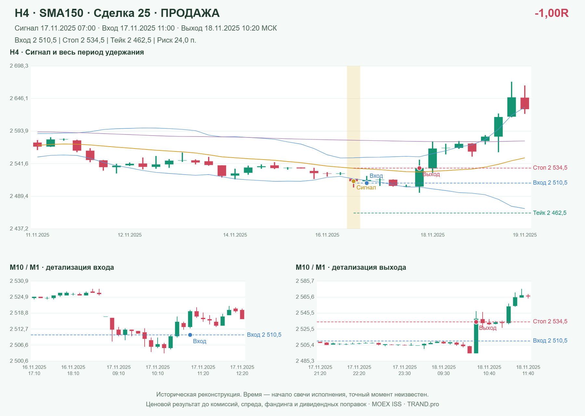Screen dimensions: 585x416
Task: Click the Вход 2 510,5 | Стоп 2 534,5 summary line
Action: pos(105,40)
